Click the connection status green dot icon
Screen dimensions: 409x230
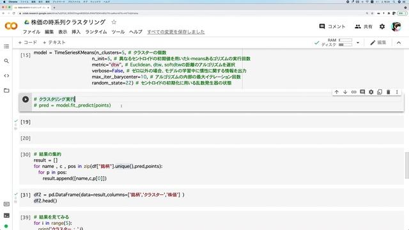6,226
